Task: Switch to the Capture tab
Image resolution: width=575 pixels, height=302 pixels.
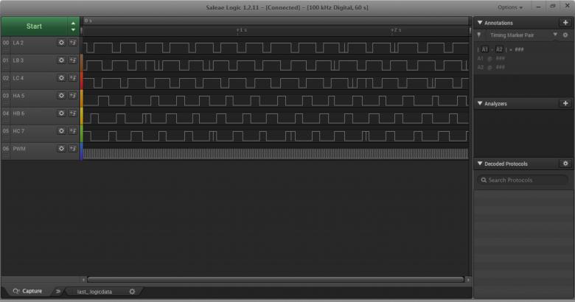Action: click(x=28, y=292)
